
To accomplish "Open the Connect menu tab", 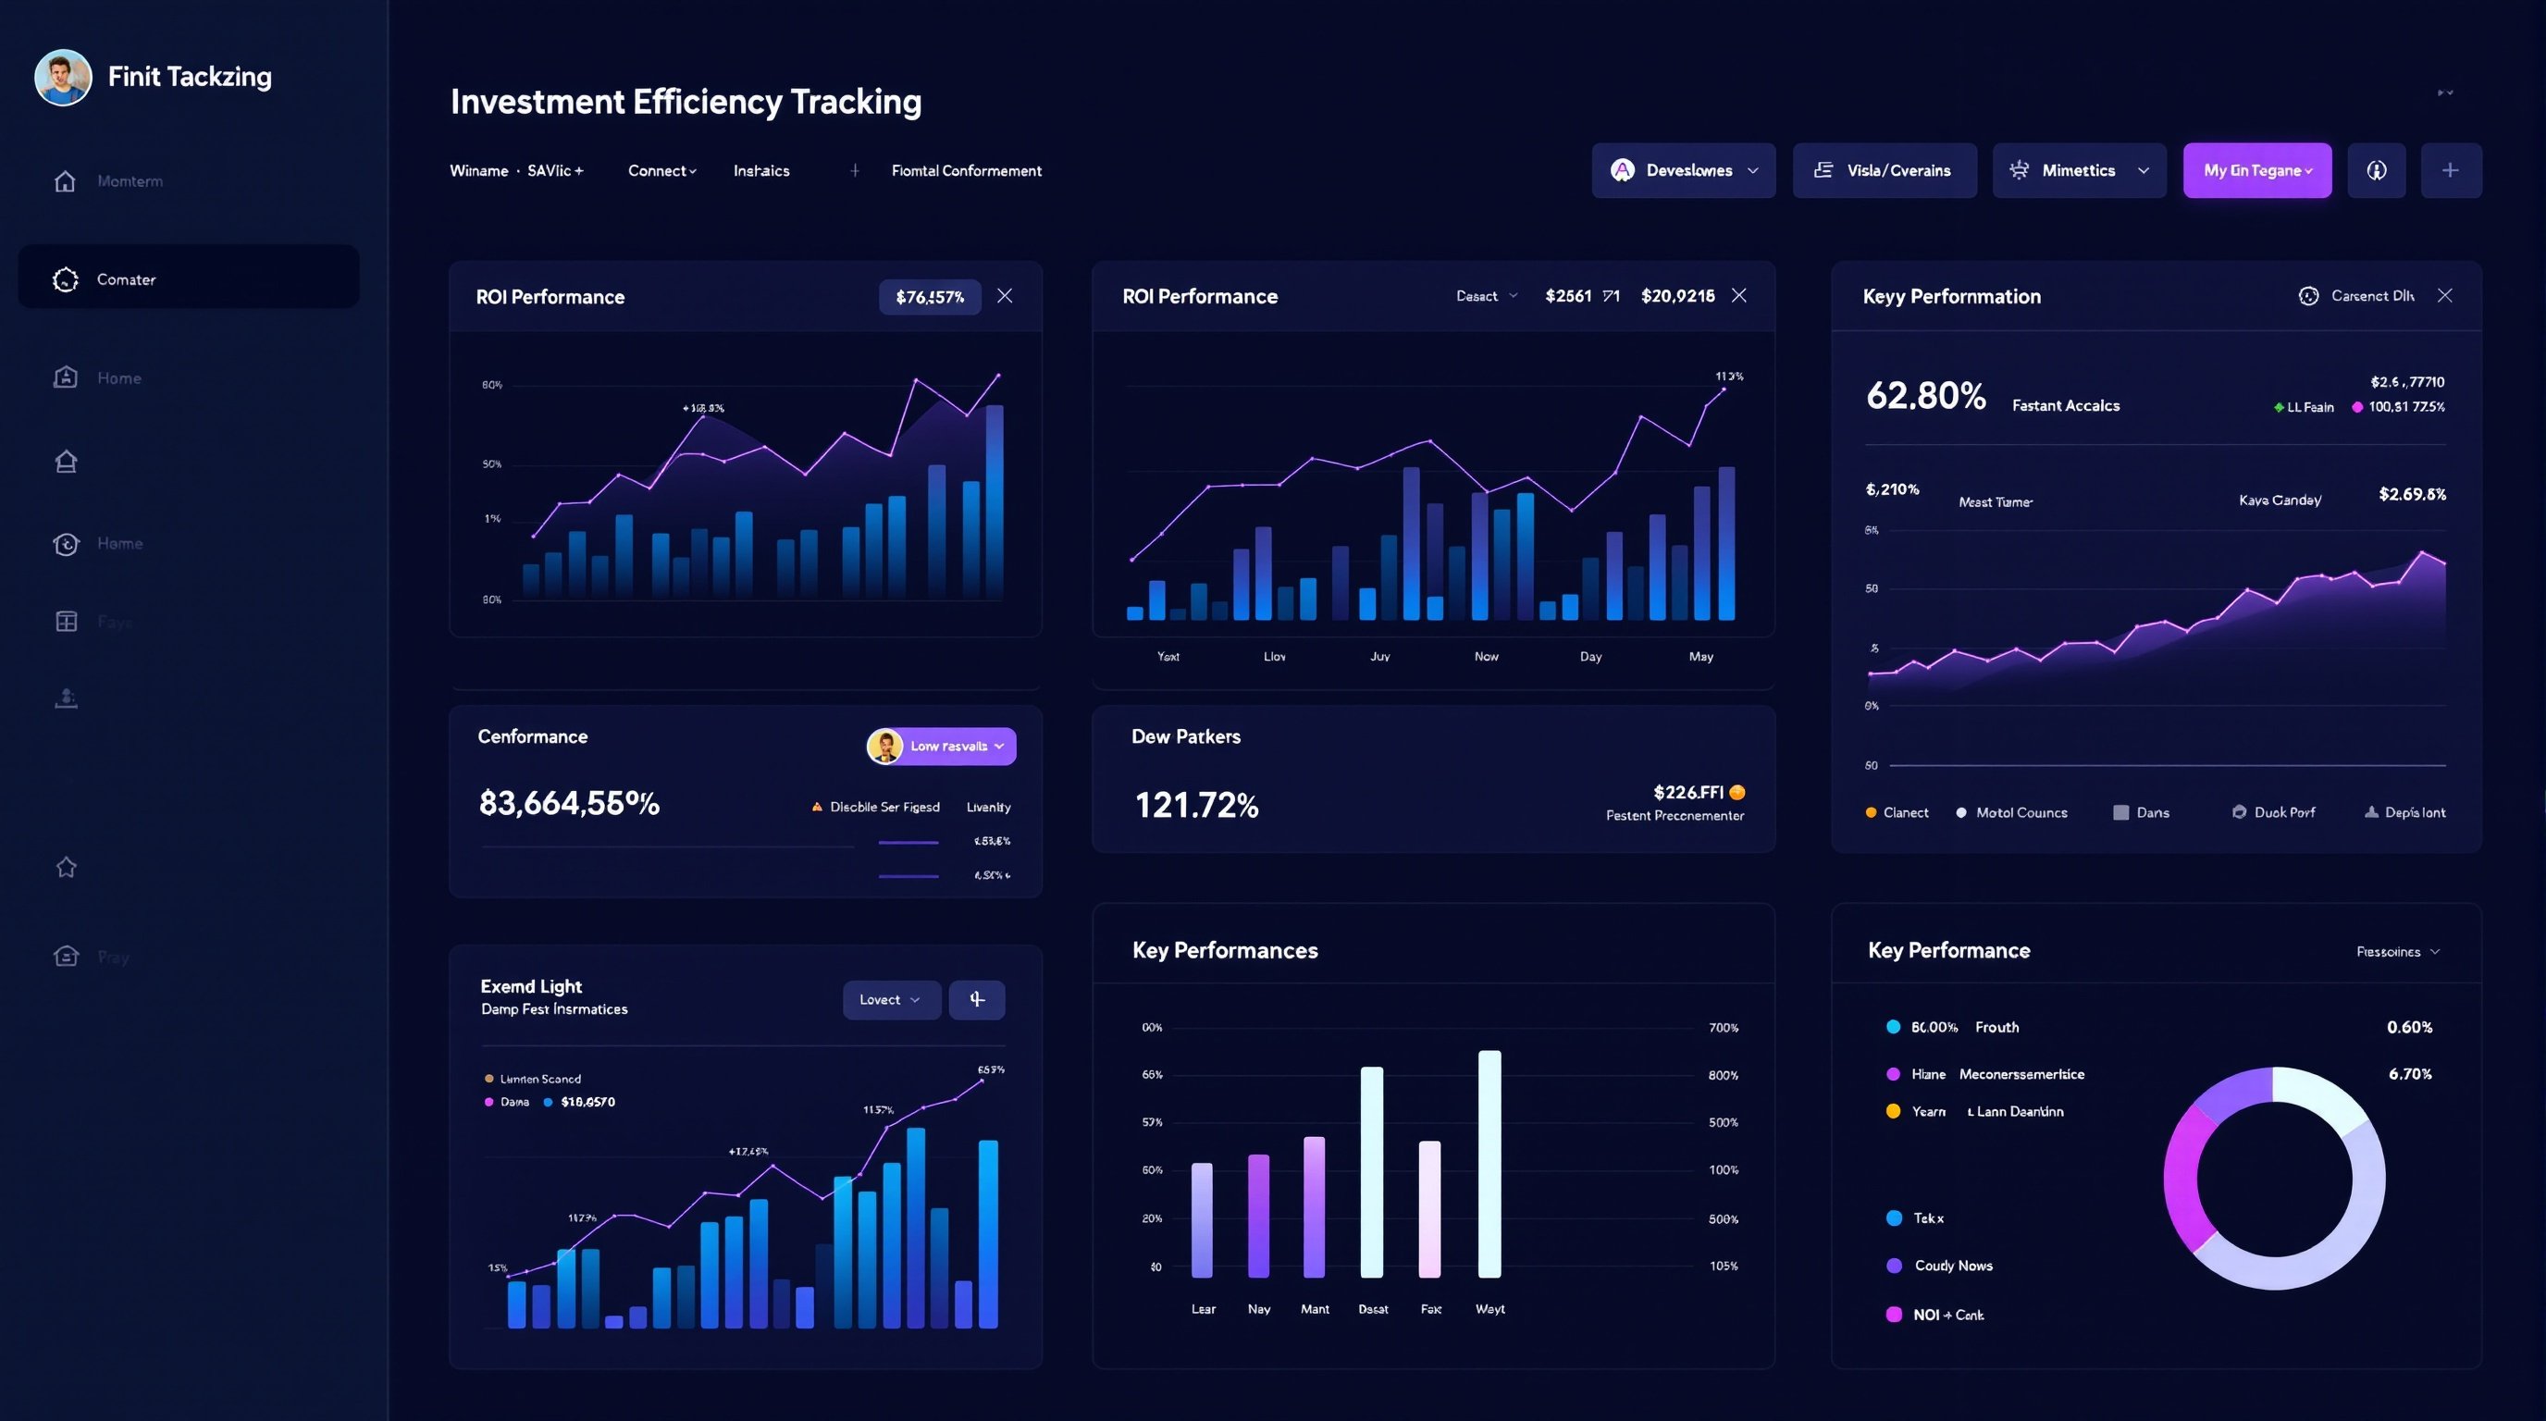I will pos(662,171).
